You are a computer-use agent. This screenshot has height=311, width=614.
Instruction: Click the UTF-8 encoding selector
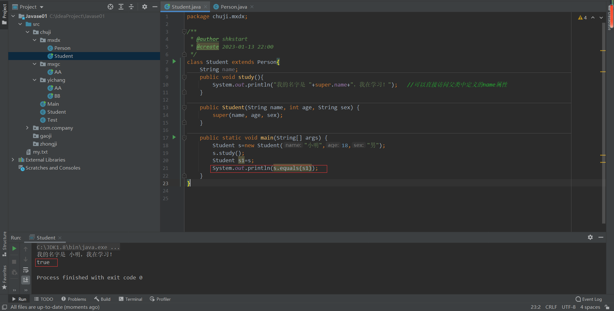coord(569,307)
